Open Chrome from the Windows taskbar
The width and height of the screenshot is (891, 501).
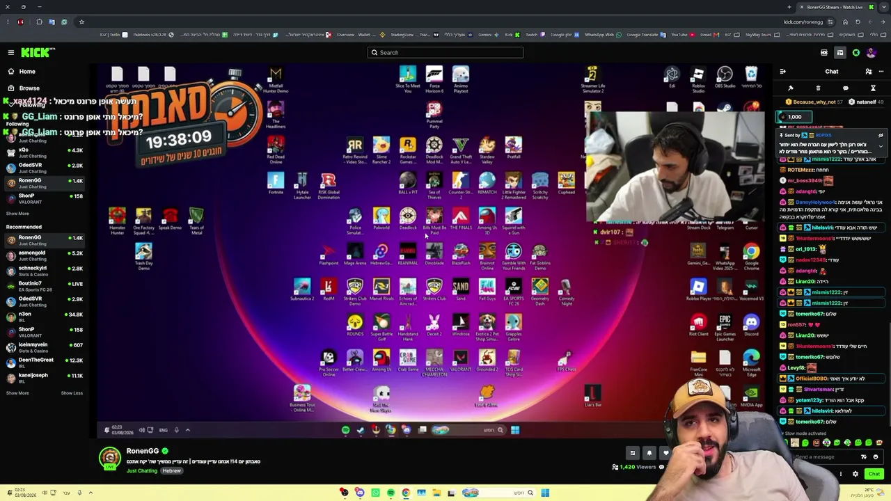click(x=406, y=493)
